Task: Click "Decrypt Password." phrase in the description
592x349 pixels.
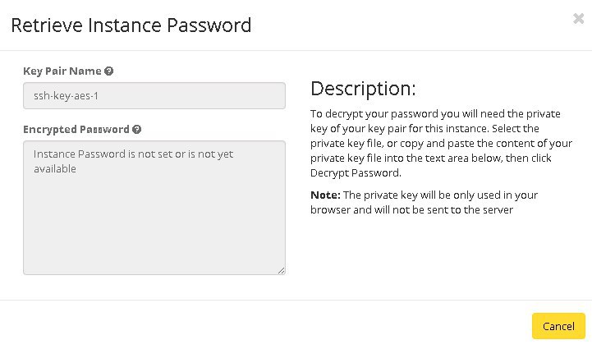Action: [x=355, y=173]
